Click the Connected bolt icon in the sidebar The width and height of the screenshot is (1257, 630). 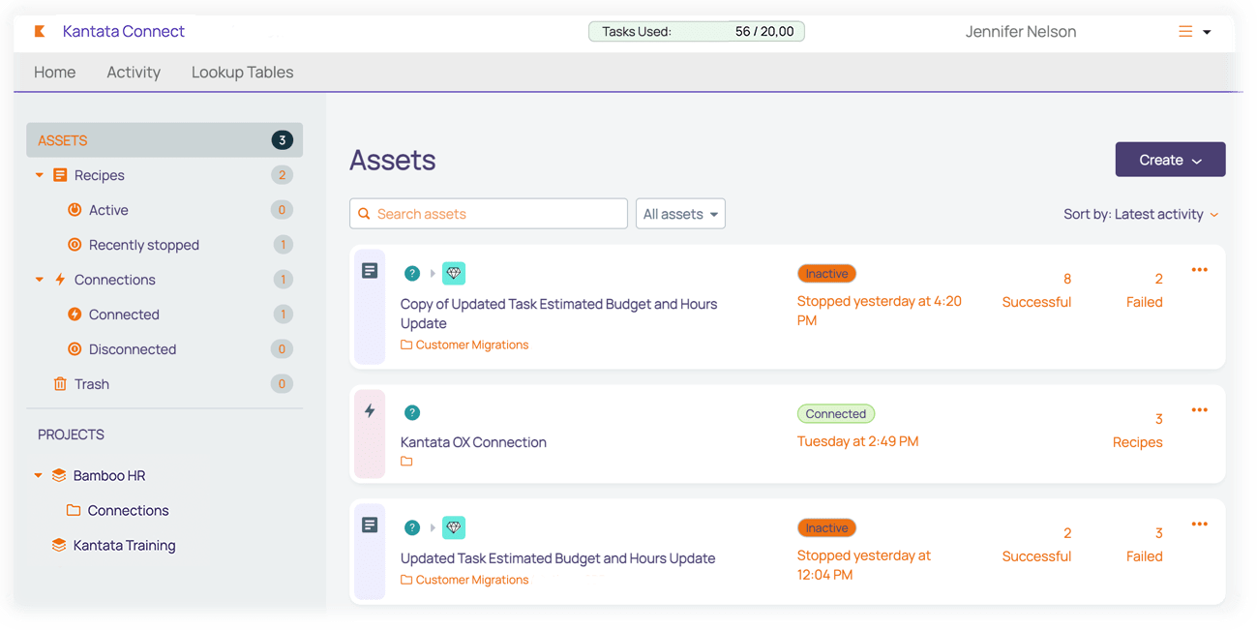[x=75, y=315]
